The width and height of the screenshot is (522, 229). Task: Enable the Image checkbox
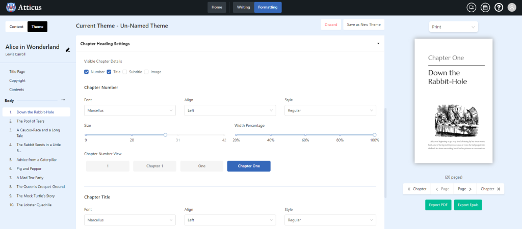click(146, 72)
